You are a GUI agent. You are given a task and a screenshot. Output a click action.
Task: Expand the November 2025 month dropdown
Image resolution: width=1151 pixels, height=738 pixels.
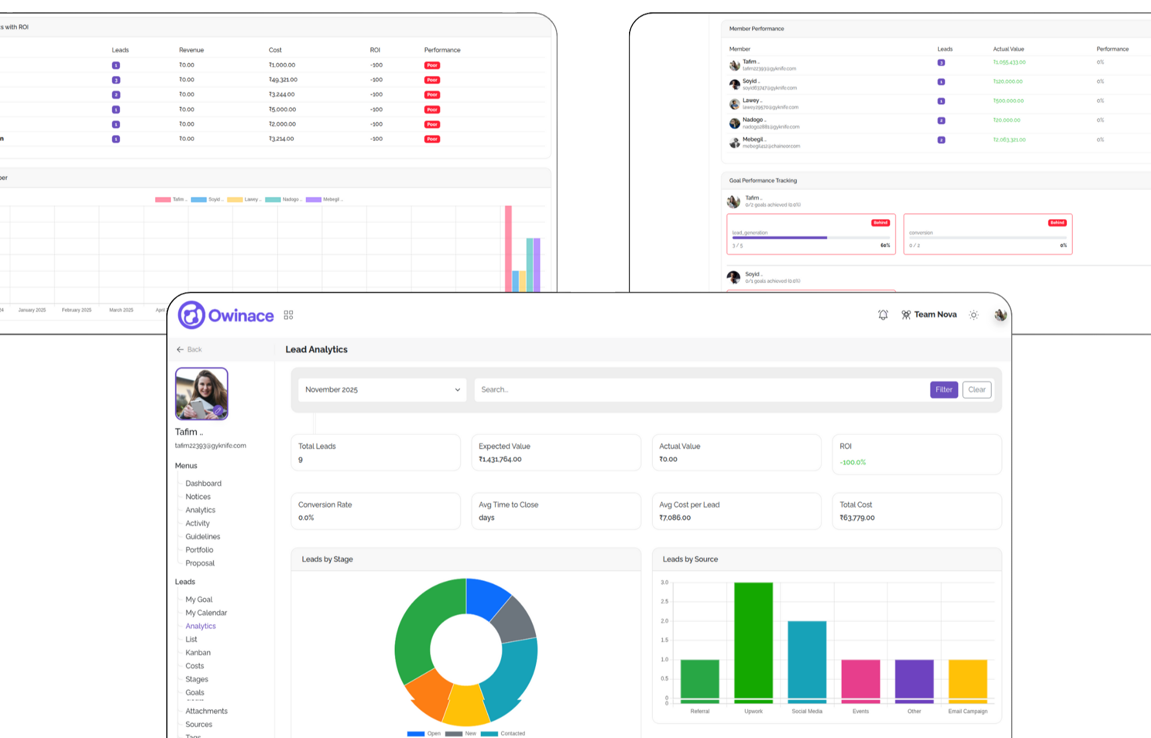(382, 389)
